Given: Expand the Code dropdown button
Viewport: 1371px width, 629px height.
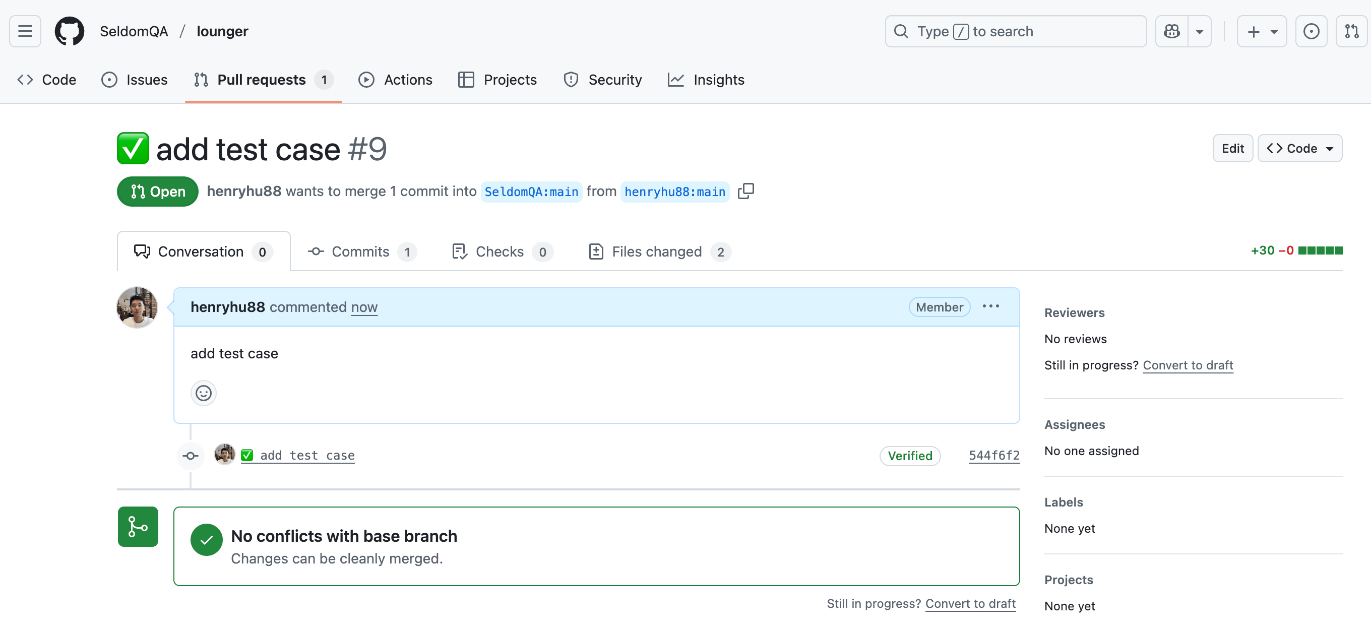Looking at the screenshot, I should click(x=1299, y=149).
